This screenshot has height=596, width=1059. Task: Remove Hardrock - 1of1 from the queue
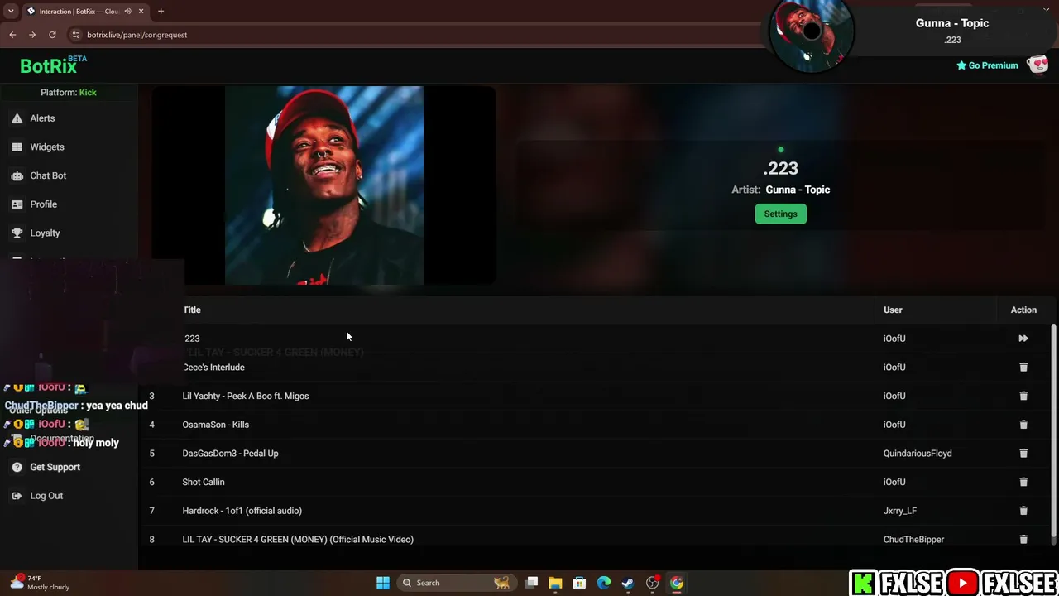click(x=1023, y=511)
